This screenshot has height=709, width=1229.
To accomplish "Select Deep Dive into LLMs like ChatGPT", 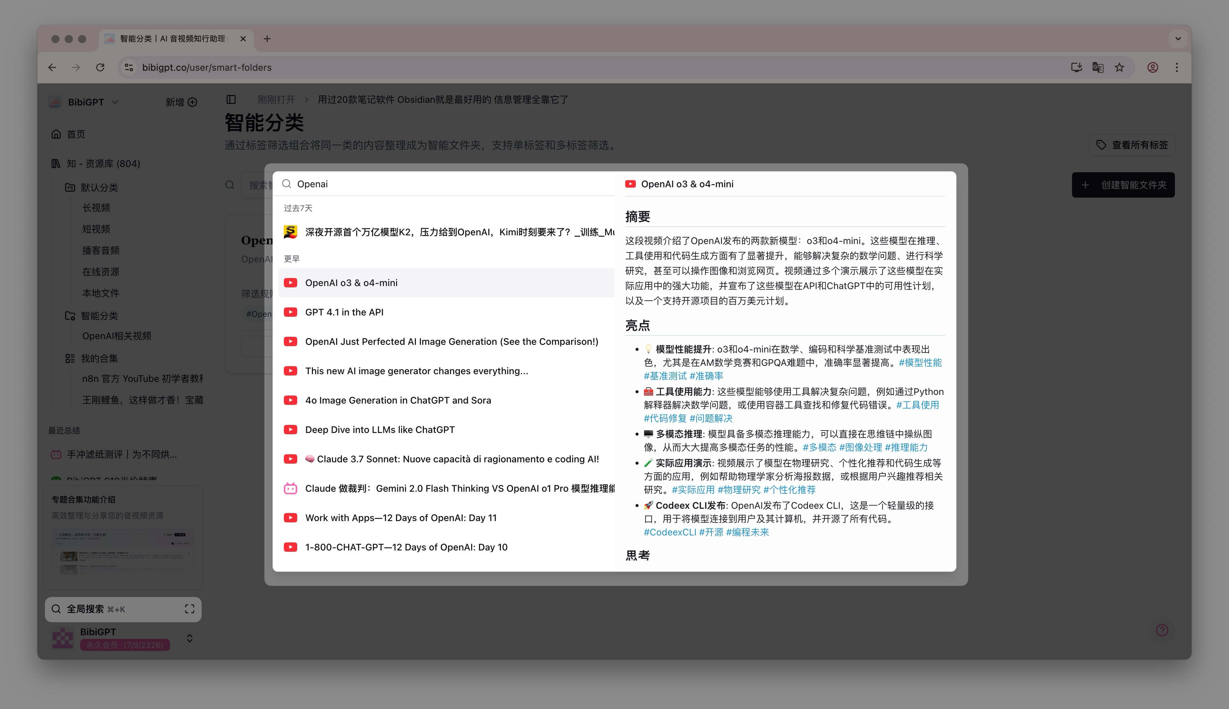I will 379,430.
